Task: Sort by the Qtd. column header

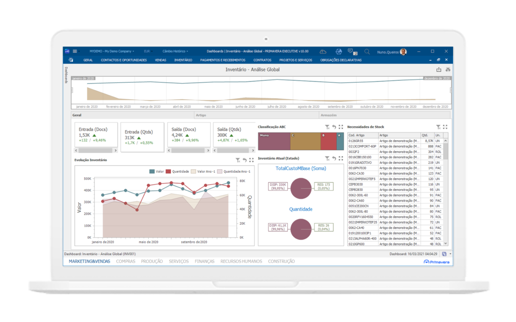Action: tap(427, 136)
